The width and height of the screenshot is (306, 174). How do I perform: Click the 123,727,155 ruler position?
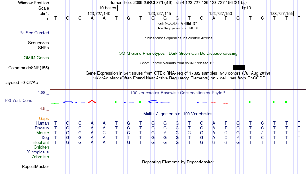[282, 13]
